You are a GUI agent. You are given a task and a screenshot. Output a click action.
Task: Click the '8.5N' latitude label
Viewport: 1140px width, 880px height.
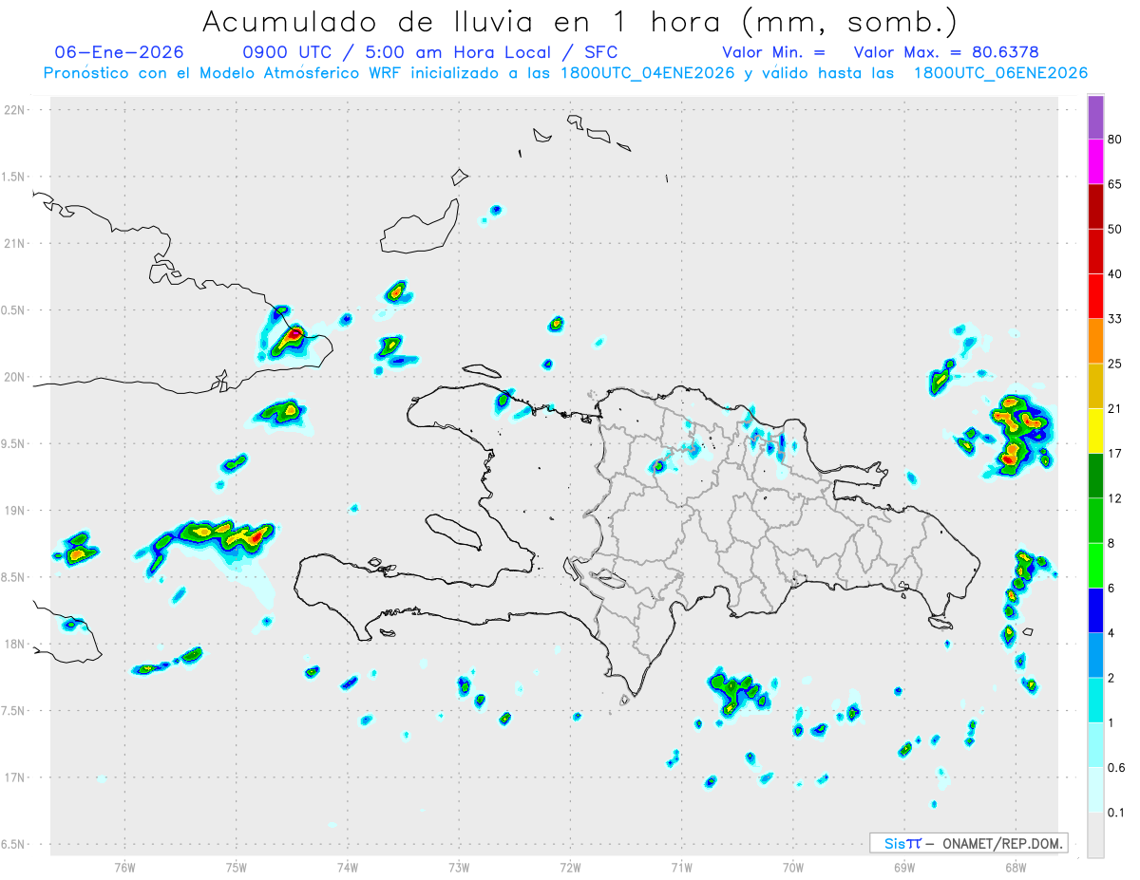[13, 578]
